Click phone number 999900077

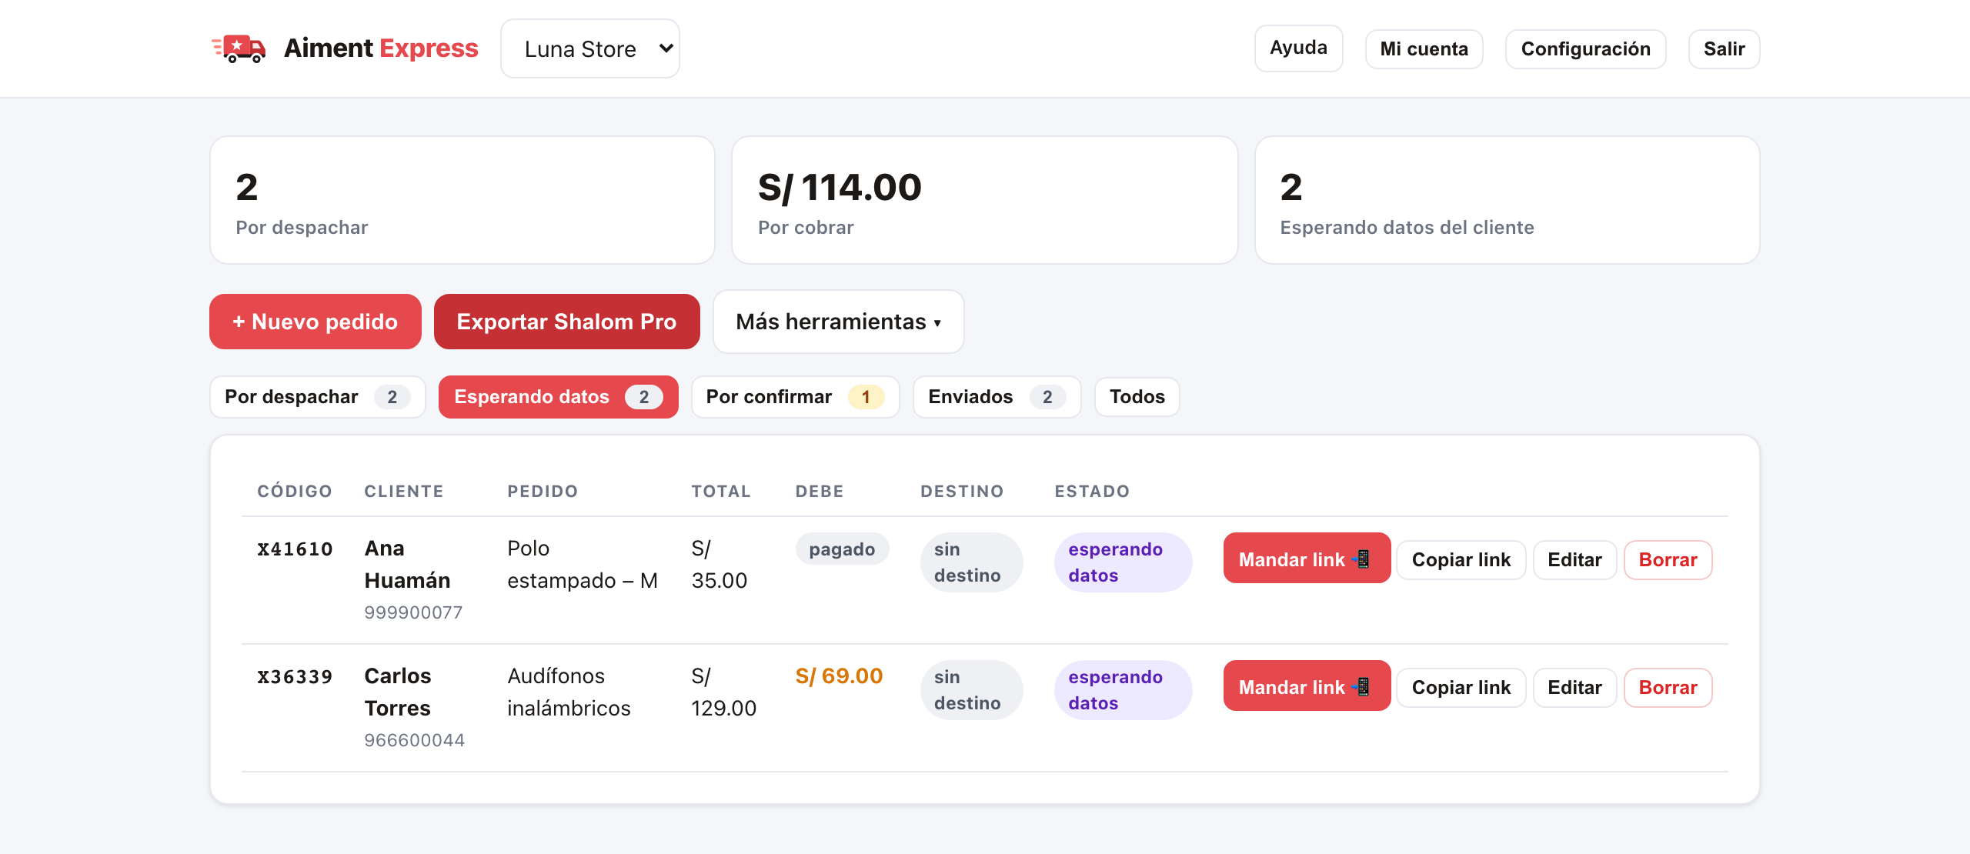coord(413,612)
